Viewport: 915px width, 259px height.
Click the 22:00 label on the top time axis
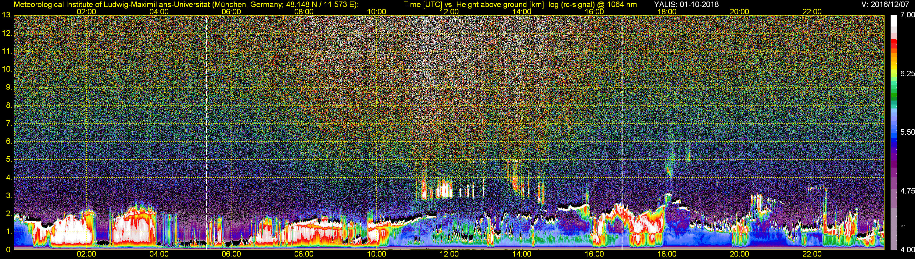pos(812,12)
